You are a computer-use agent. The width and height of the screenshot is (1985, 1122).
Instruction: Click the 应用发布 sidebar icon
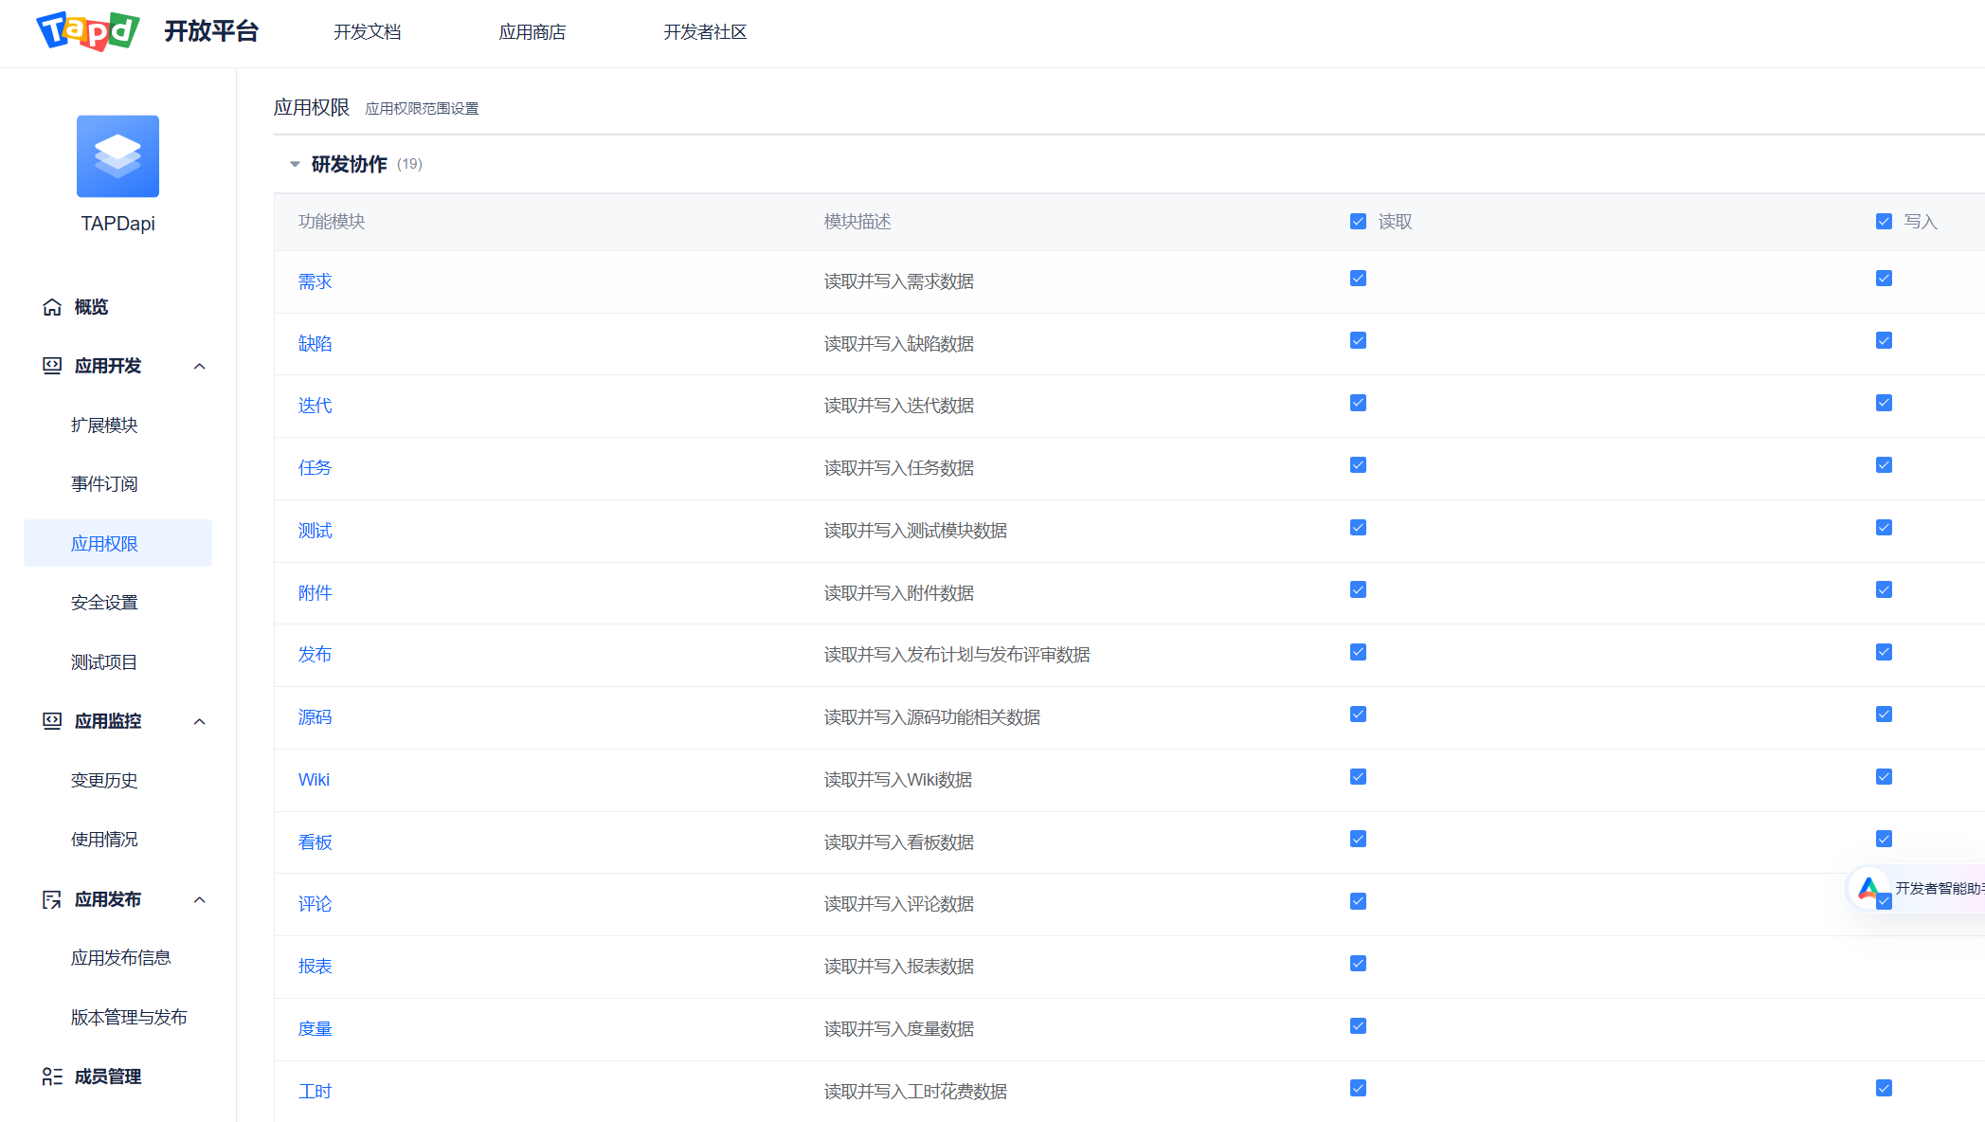pyautogui.click(x=52, y=899)
